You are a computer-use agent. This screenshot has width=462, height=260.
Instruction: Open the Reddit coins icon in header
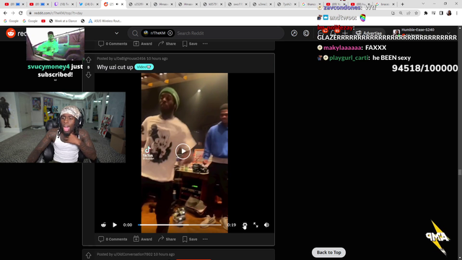(x=306, y=33)
